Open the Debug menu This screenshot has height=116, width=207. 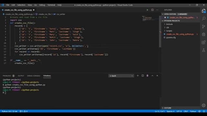pos(42,5)
